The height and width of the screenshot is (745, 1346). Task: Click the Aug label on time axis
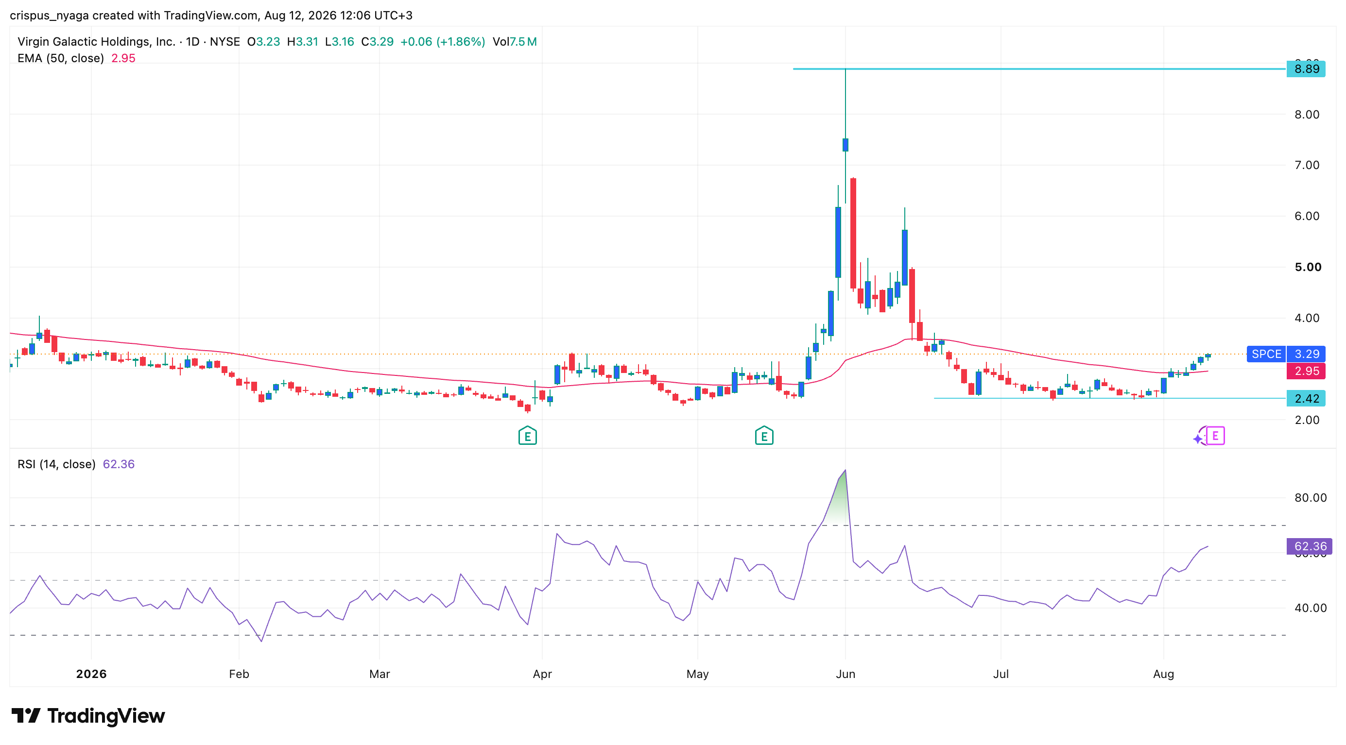[1164, 674]
